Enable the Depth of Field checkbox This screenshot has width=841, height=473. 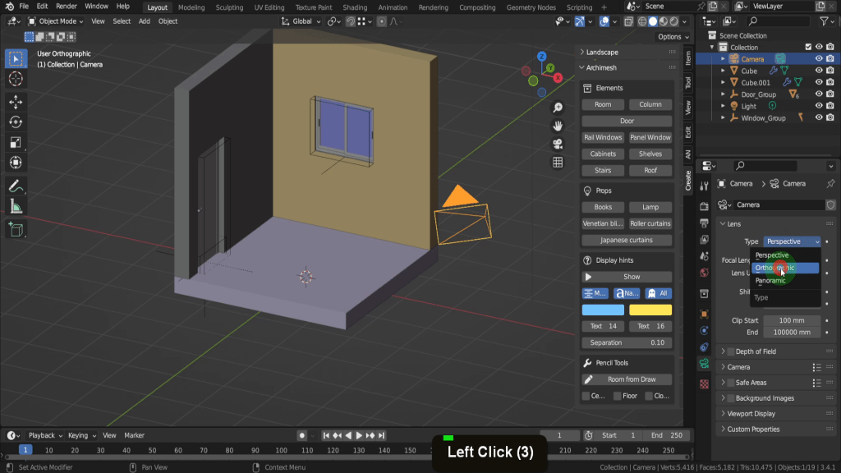click(731, 351)
